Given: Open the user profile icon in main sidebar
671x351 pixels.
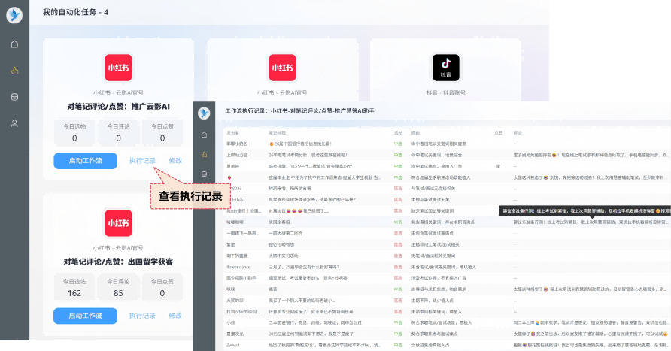Looking at the screenshot, I should click(14, 123).
